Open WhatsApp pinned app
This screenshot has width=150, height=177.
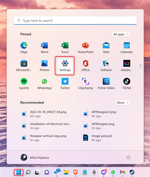[x=44, y=84]
